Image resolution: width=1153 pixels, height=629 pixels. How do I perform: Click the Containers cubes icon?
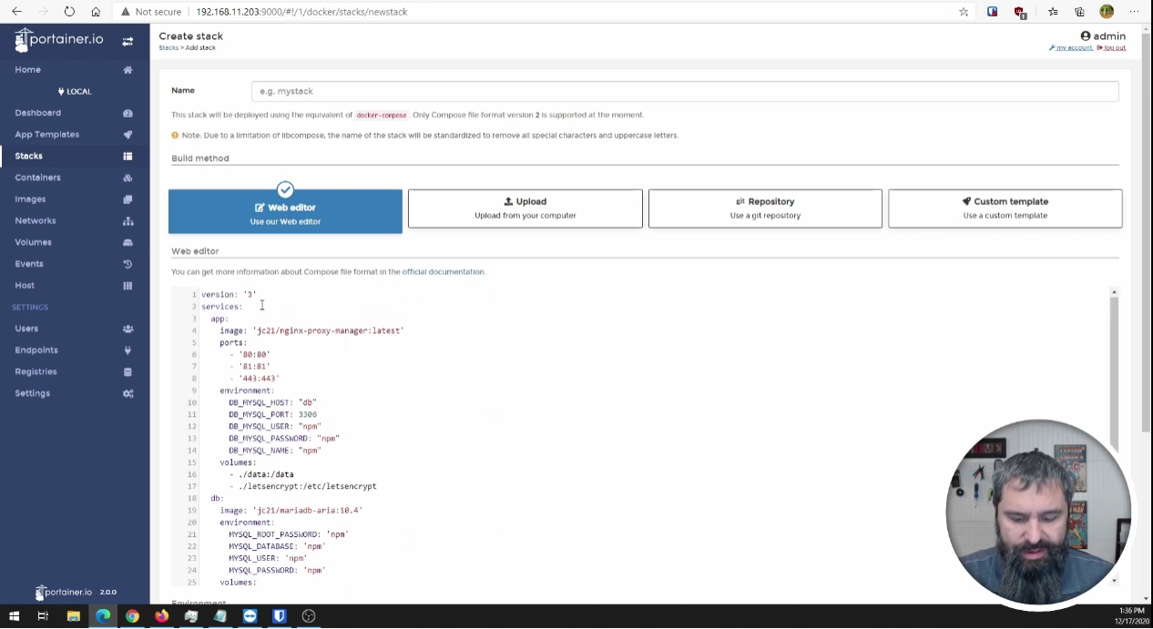pos(128,178)
